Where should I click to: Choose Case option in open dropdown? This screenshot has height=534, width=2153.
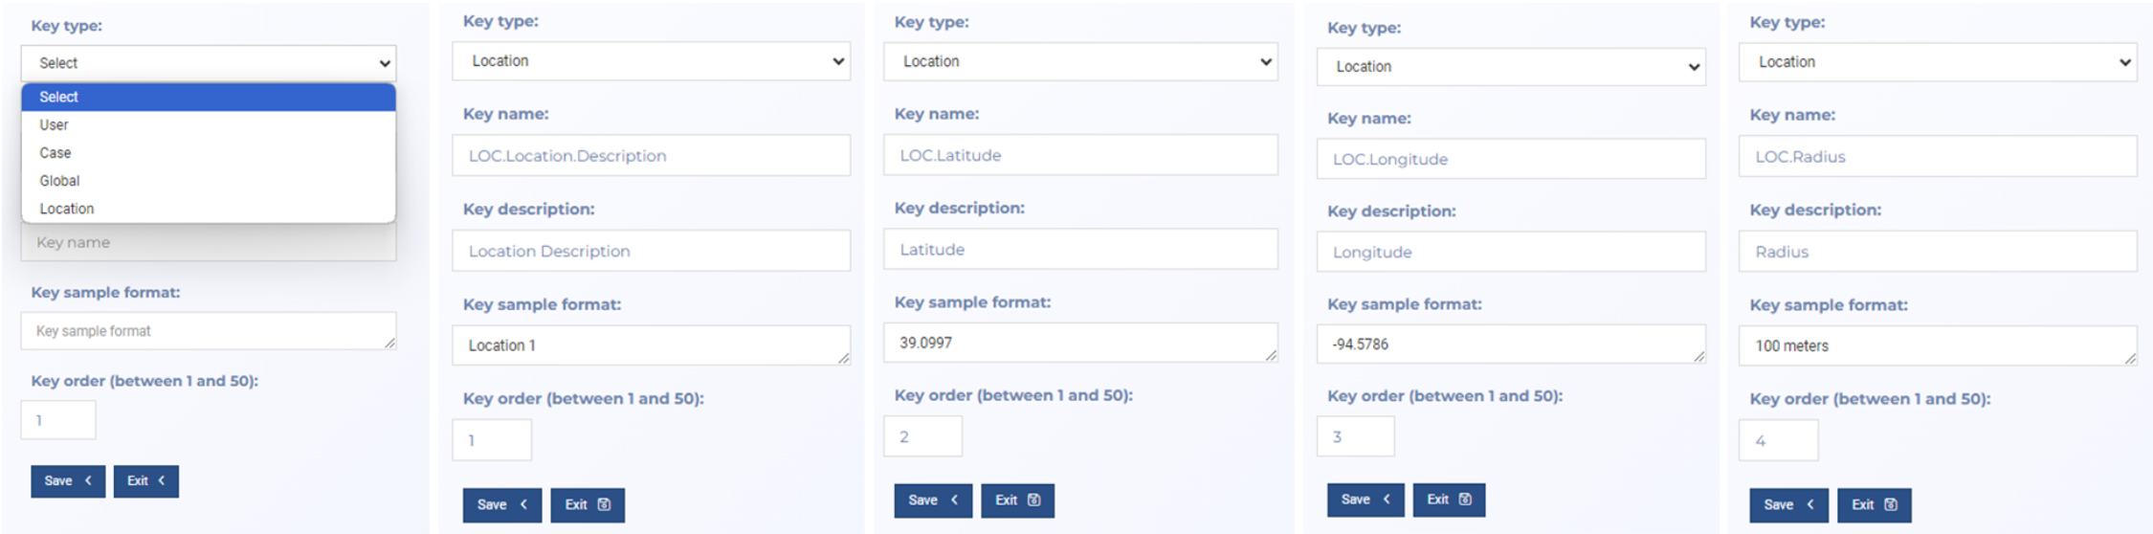coord(55,153)
